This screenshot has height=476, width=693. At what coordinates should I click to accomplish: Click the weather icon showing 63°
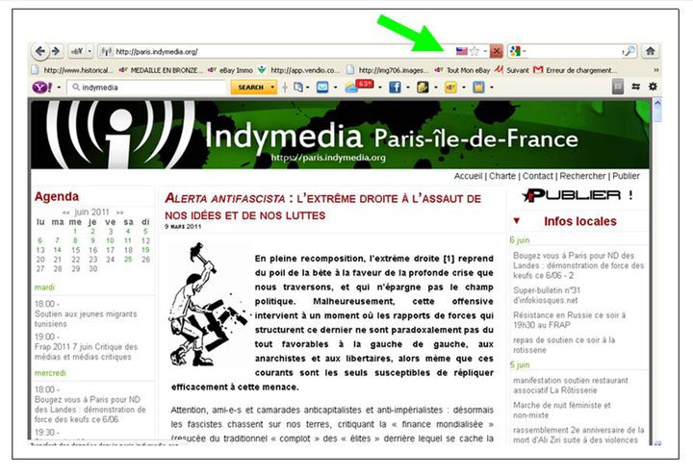pyautogui.click(x=360, y=87)
